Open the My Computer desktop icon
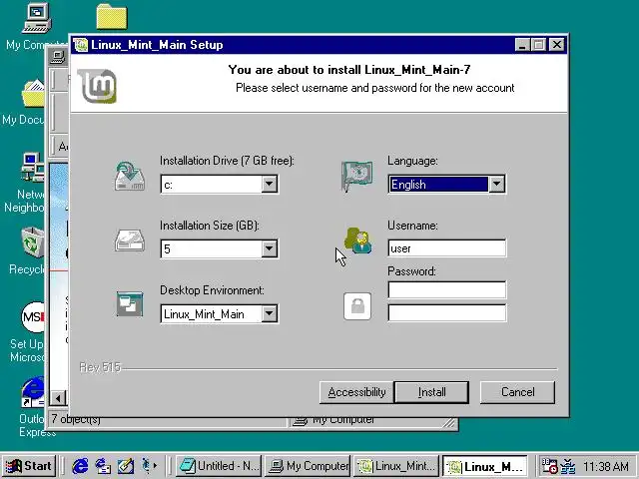Viewport: 639px width, 479px height. (36, 18)
